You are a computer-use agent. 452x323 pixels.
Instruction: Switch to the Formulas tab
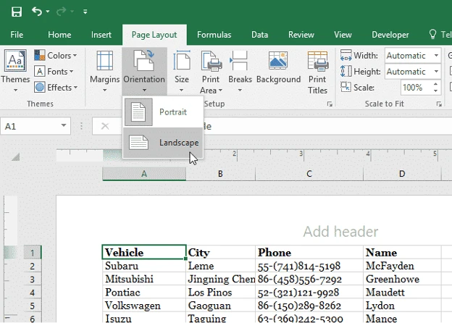coord(214,35)
